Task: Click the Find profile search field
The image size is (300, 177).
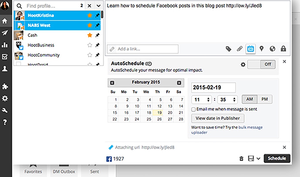Action: click(x=52, y=6)
